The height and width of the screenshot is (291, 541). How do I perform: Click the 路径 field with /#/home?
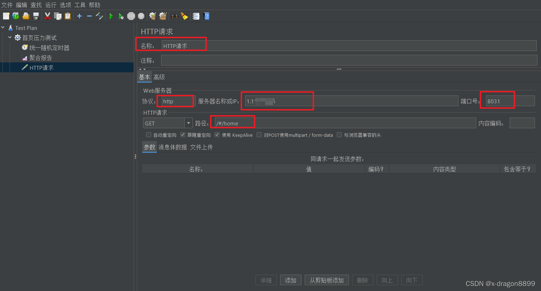(x=345, y=123)
